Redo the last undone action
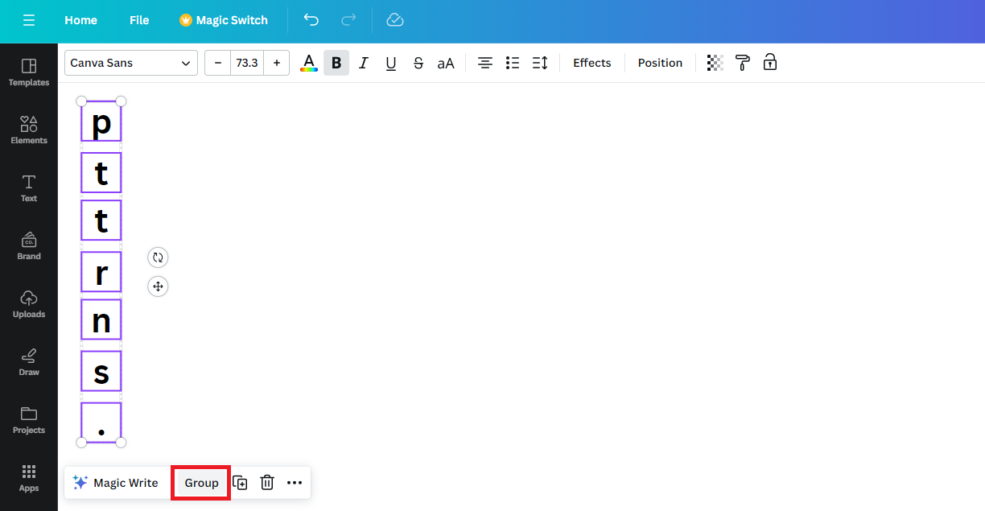This screenshot has width=985, height=511. [x=348, y=20]
